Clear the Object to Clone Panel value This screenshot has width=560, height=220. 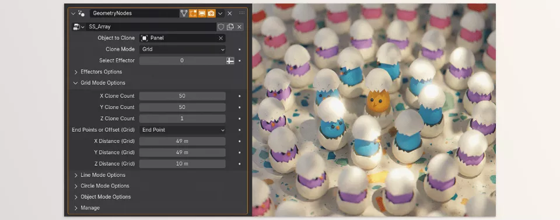[220, 38]
